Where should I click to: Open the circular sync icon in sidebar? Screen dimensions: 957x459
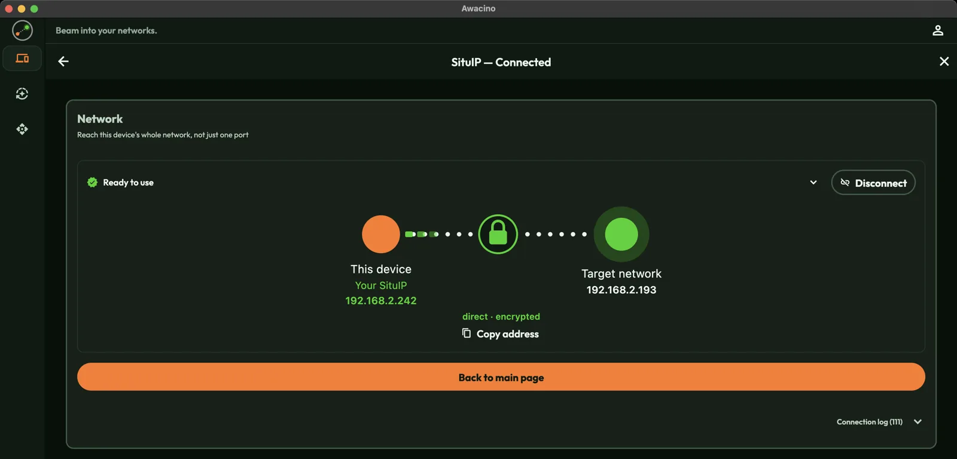point(22,94)
